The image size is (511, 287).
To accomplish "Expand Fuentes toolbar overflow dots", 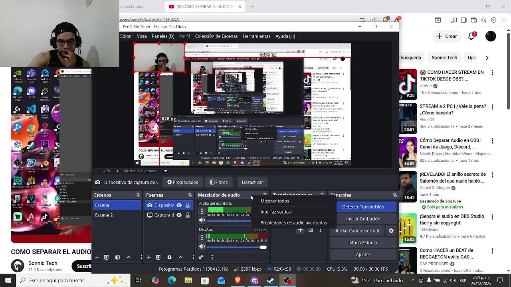I will click(193, 258).
